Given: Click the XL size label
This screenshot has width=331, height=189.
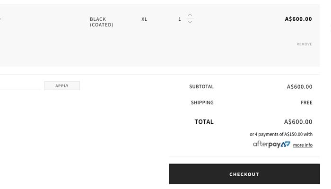Looking at the screenshot, I should point(144,19).
